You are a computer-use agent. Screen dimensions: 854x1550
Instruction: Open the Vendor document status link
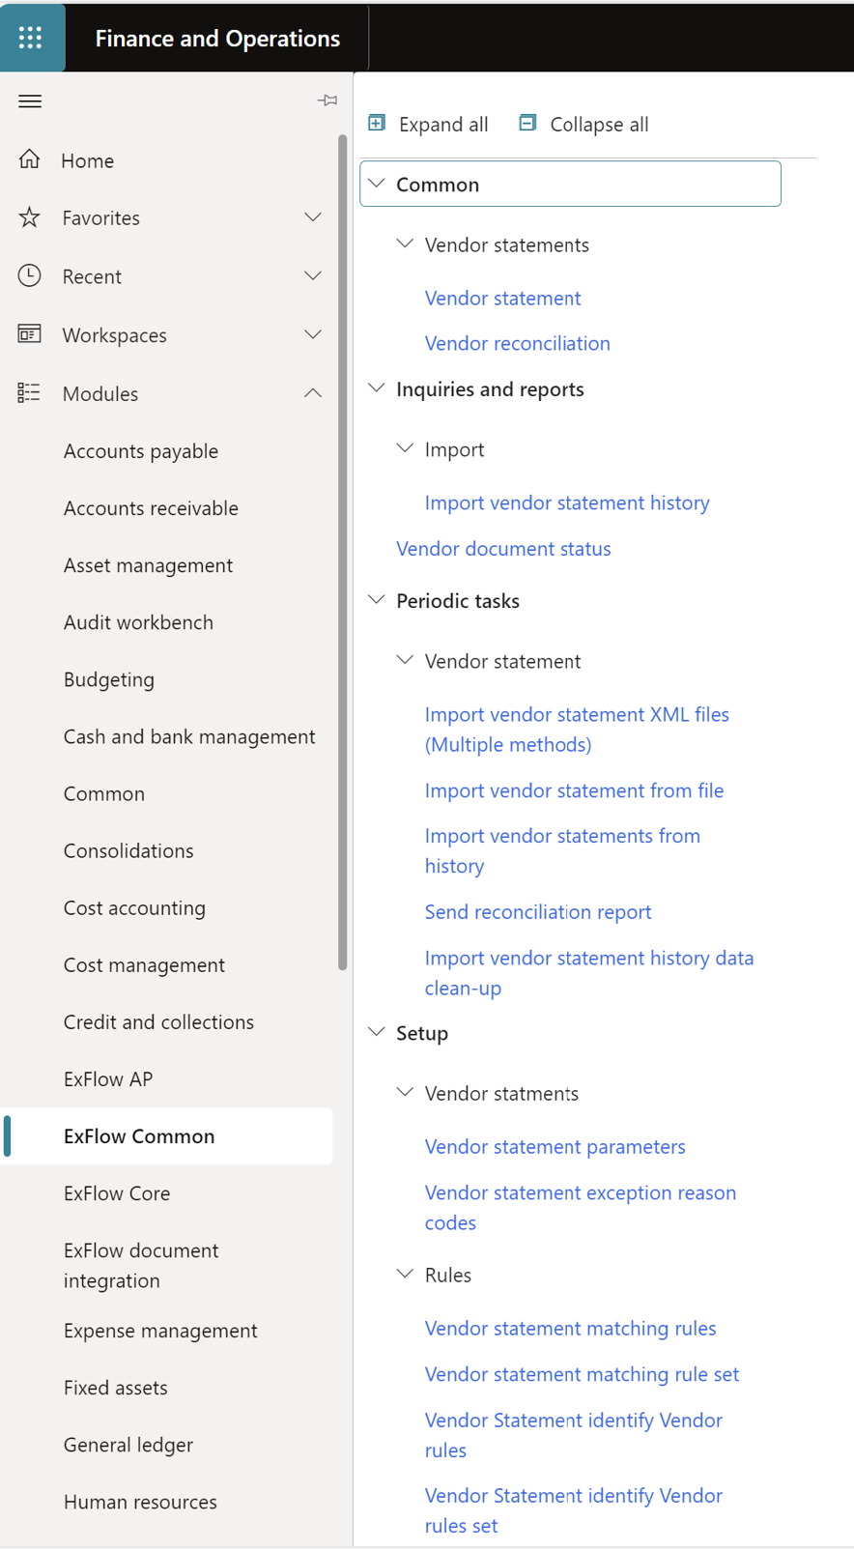[x=503, y=548]
